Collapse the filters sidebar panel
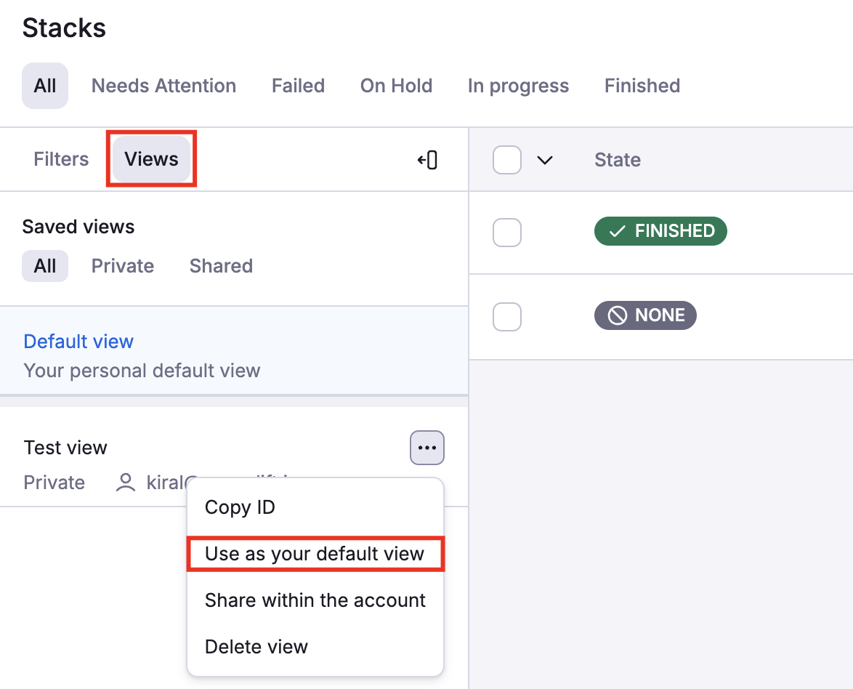Image resolution: width=853 pixels, height=689 pixels. [428, 159]
